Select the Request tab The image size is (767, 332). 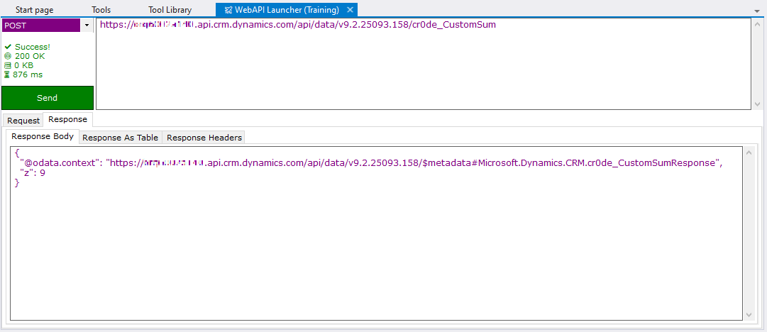23,121
